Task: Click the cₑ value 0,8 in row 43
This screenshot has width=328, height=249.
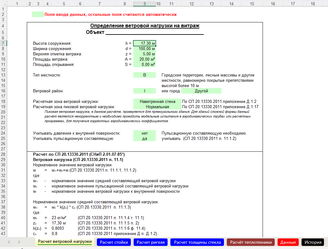Action: (55, 233)
